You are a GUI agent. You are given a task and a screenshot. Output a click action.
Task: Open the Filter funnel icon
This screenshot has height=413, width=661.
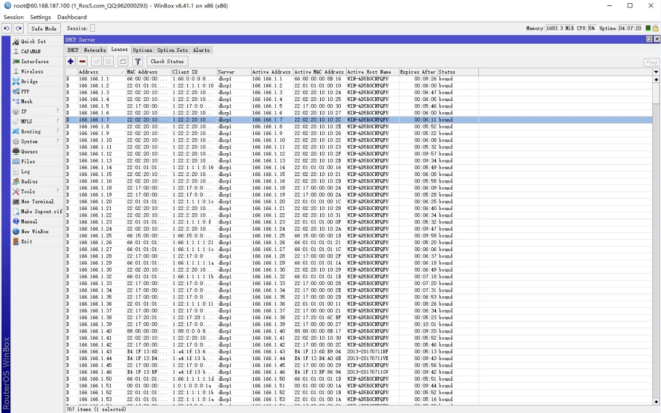(x=138, y=62)
